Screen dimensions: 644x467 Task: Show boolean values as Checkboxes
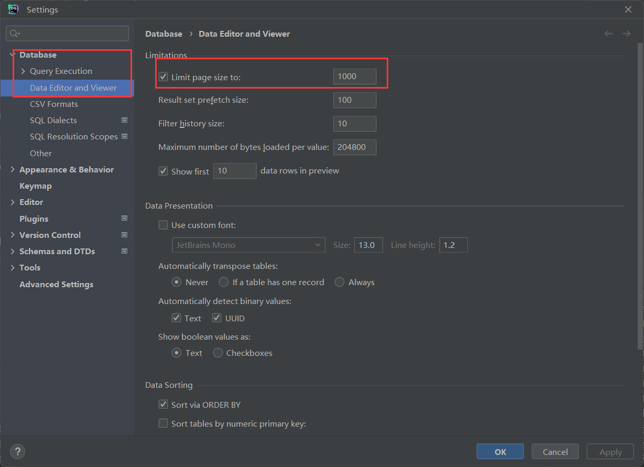(218, 353)
